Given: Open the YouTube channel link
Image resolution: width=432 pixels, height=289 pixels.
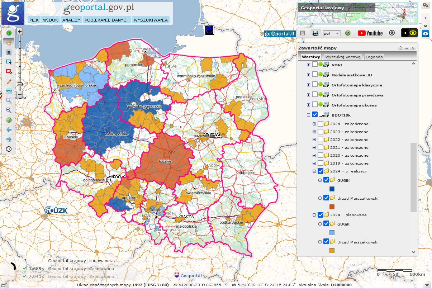Looking at the screenshot, I should 370,33.
